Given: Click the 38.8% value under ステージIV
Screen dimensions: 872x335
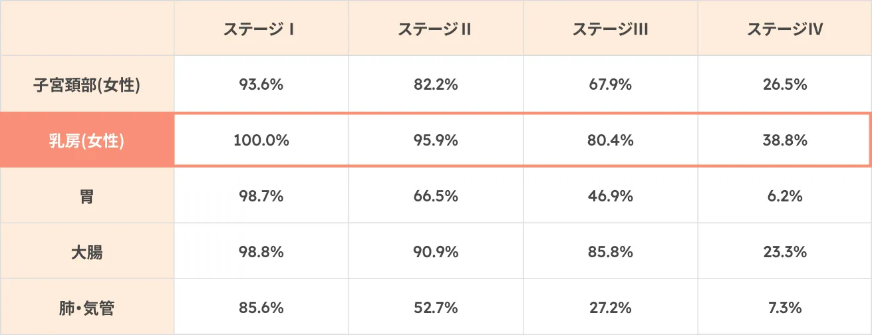Looking at the screenshot, I should pyautogui.click(x=785, y=140).
